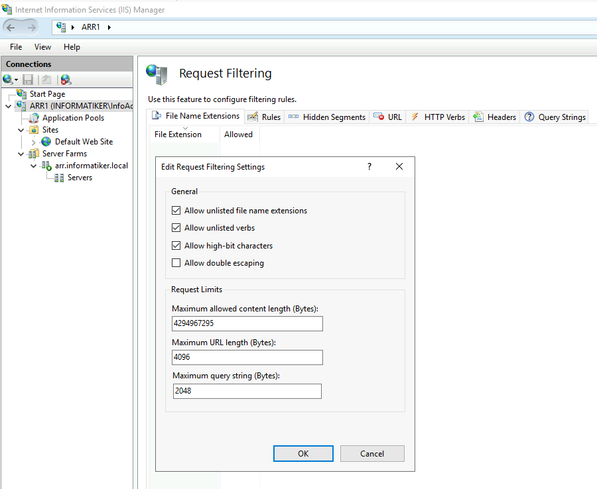The width and height of the screenshot is (597, 489).
Task: Click the Start Page icon in tree
Action: (x=21, y=93)
